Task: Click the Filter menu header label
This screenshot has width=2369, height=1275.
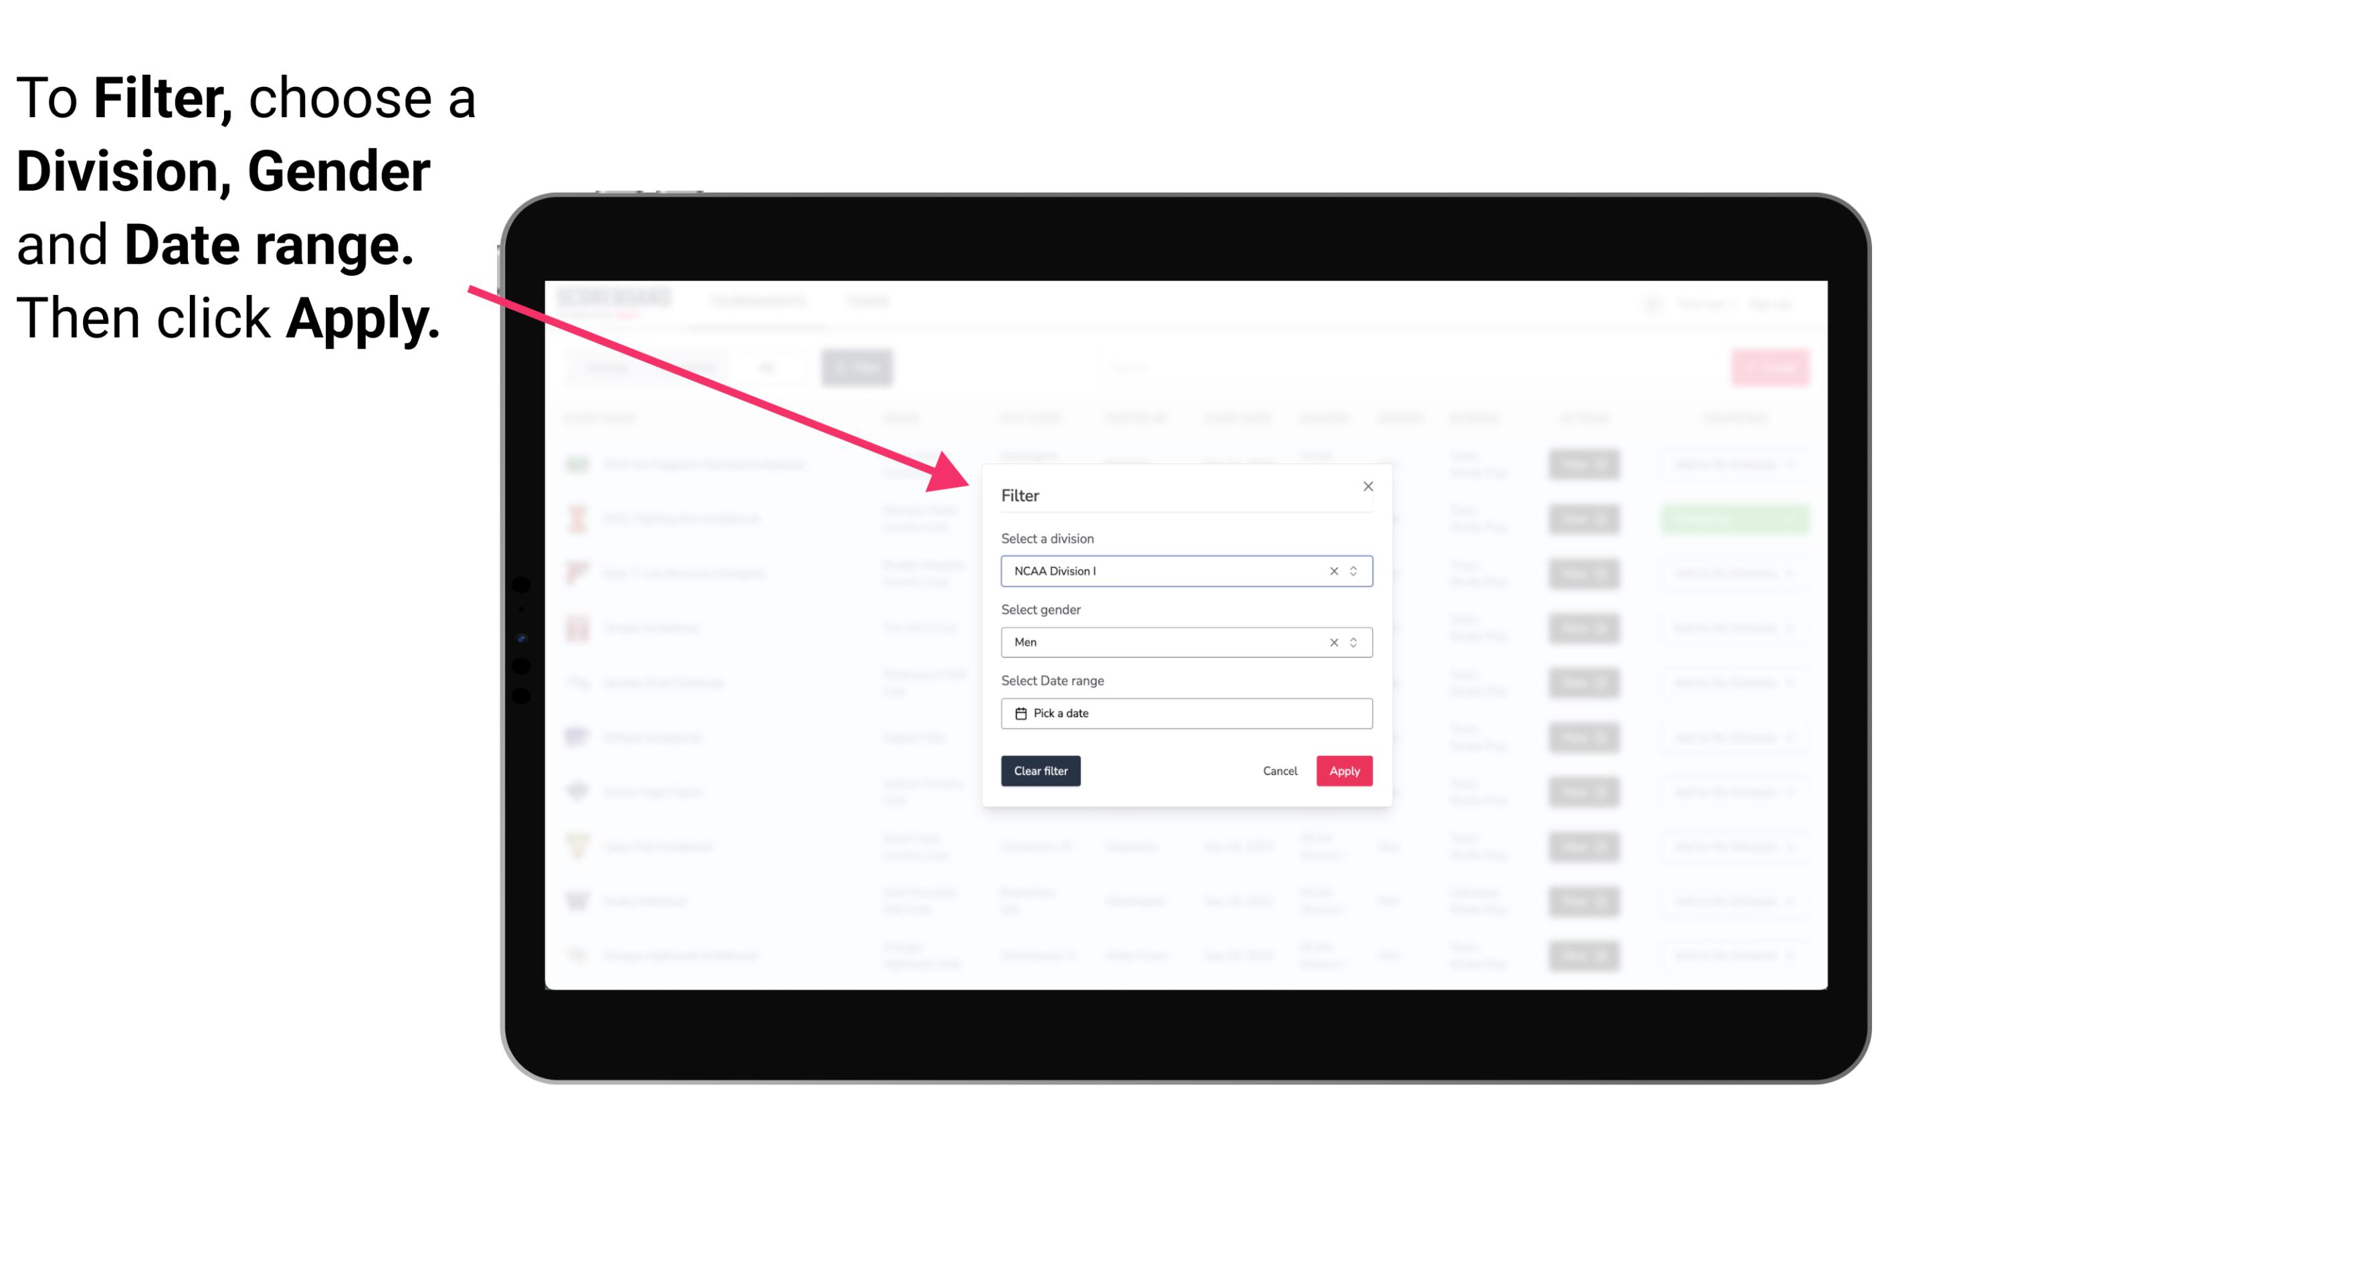Action: click(x=1021, y=494)
